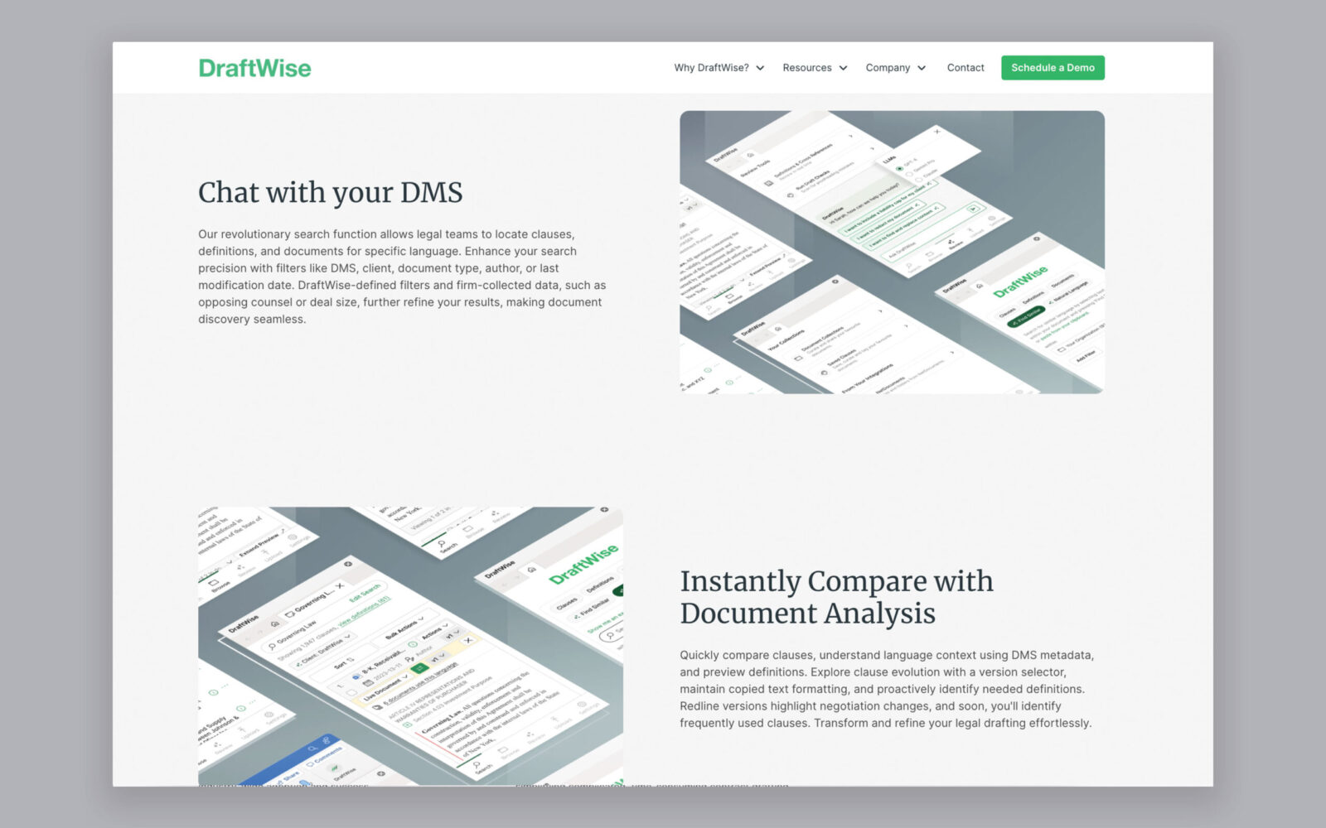
Task: Open the Resources menu
Action: [x=806, y=68]
